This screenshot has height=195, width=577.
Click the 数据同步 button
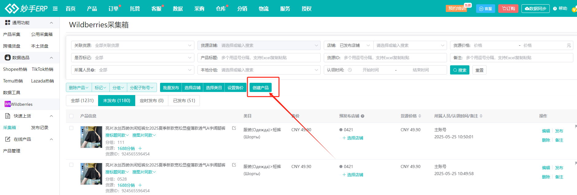click(x=535, y=9)
